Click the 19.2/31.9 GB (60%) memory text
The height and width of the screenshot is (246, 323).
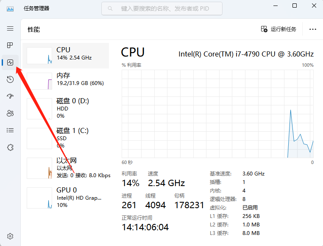coord(80,83)
